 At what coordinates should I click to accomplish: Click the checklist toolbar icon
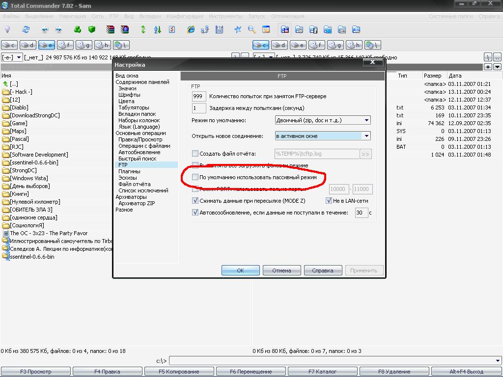pos(172,30)
